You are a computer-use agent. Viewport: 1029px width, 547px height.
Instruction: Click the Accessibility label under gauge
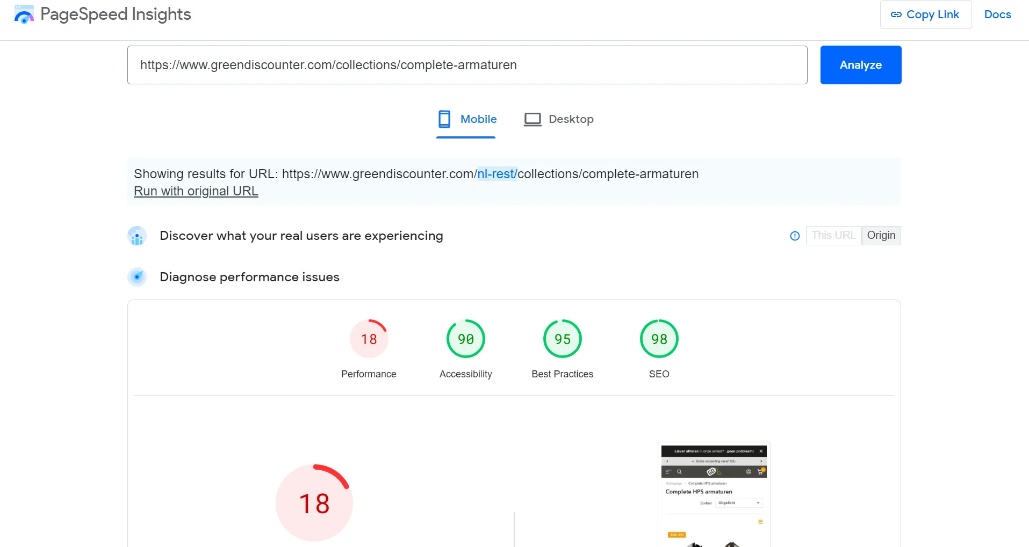pos(466,374)
